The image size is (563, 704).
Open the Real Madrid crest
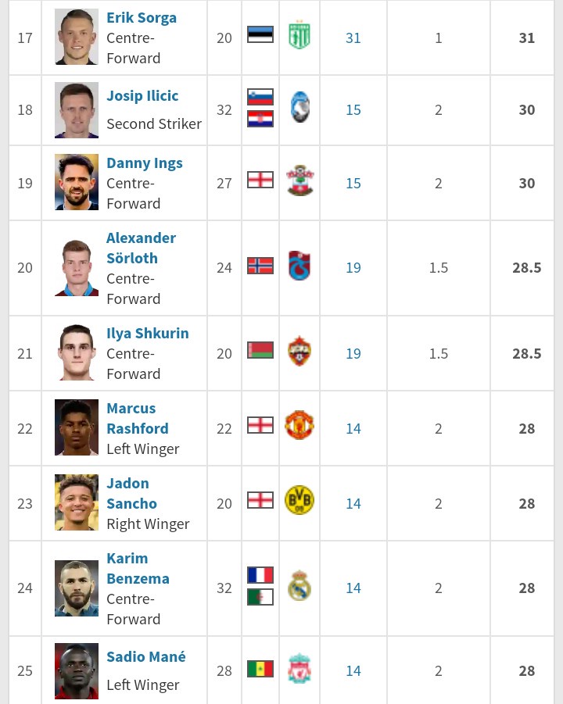coord(299,587)
